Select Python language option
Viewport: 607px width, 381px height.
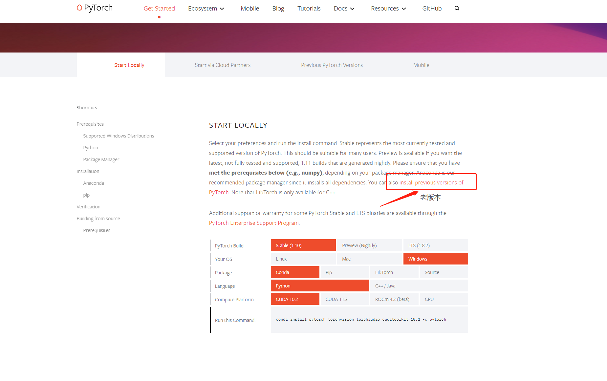(x=320, y=286)
